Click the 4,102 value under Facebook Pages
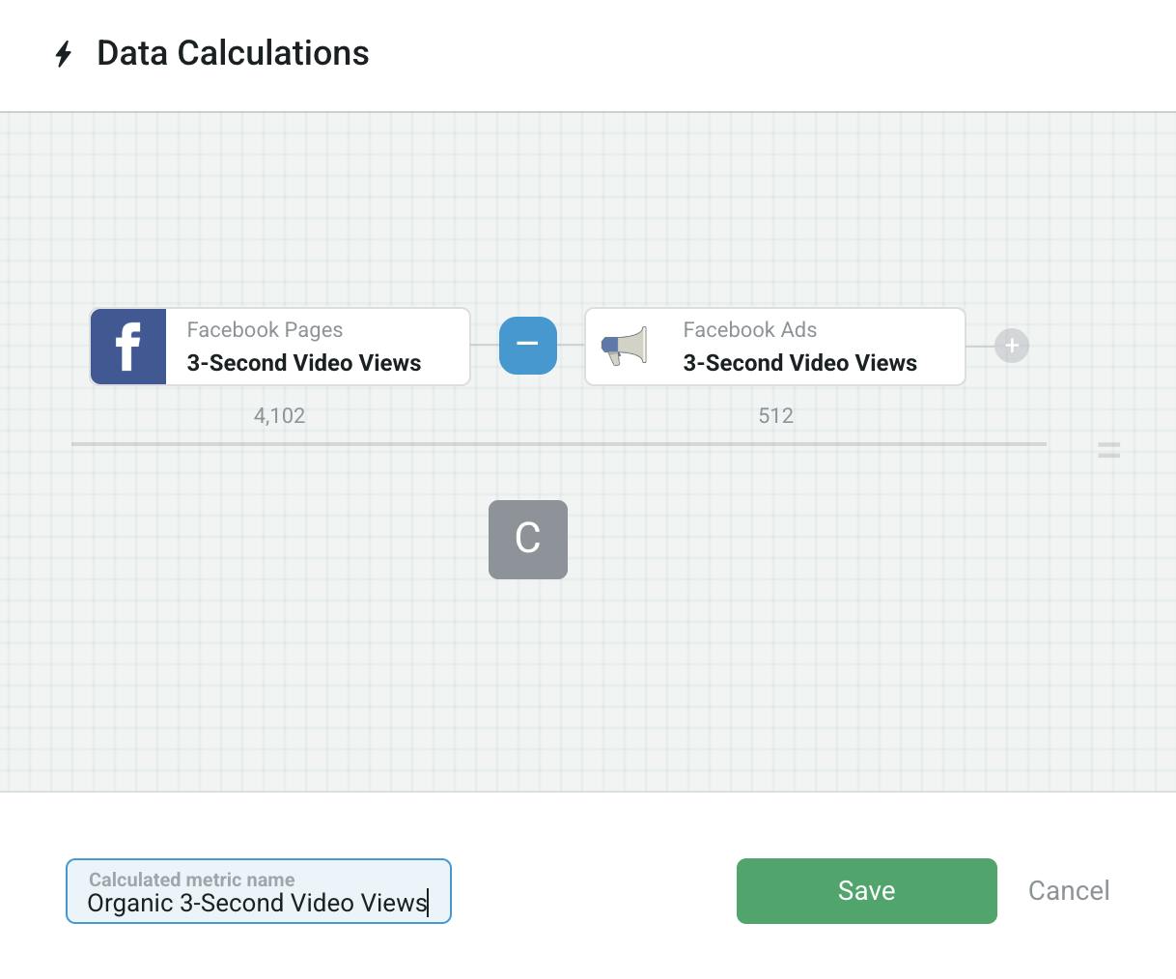1176x979 pixels. (x=279, y=416)
